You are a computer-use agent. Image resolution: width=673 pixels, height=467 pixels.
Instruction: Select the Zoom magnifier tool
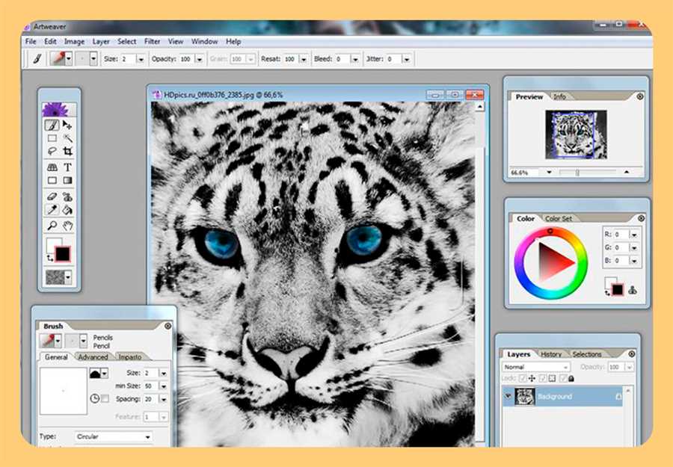tap(52, 226)
